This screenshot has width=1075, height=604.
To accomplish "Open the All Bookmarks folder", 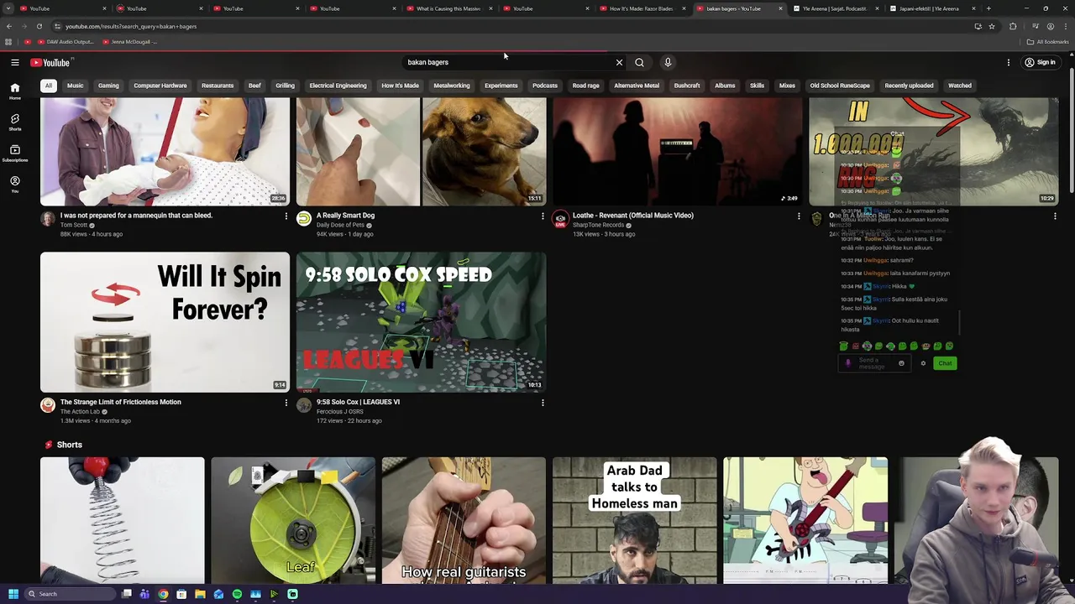I will 1048,42.
